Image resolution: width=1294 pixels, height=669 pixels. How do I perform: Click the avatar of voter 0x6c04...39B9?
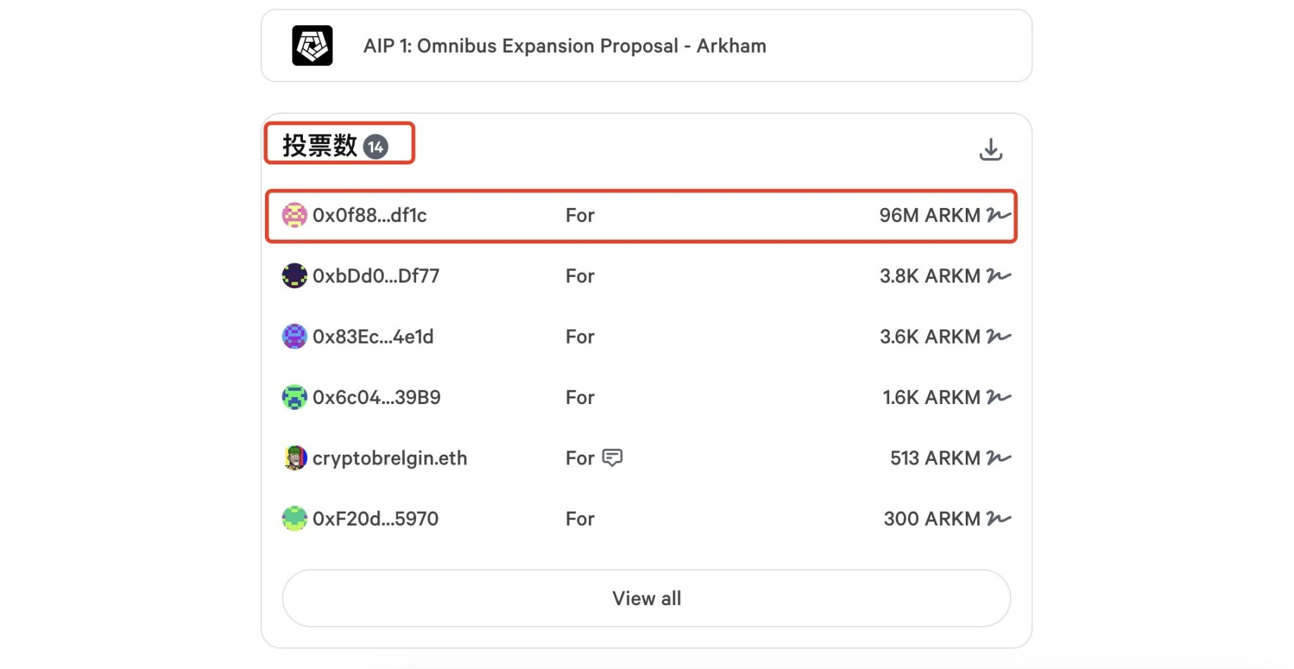click(x=295, y=397)
